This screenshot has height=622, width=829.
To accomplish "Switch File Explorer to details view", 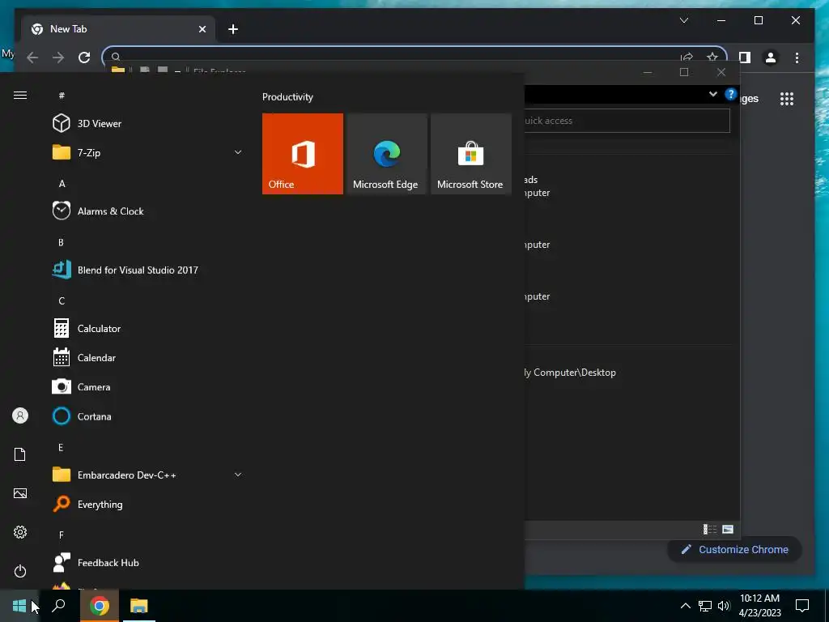I will [710, 529].
